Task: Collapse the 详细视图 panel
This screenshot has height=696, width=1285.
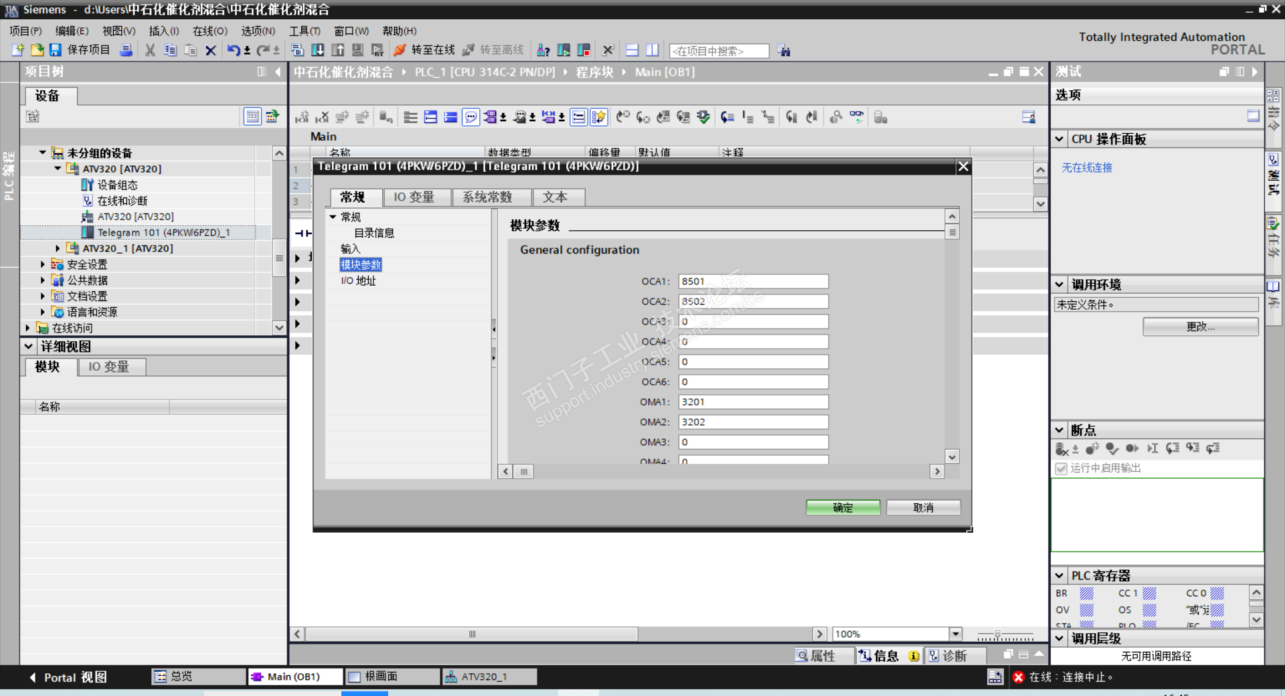Action: click(28, 347)
